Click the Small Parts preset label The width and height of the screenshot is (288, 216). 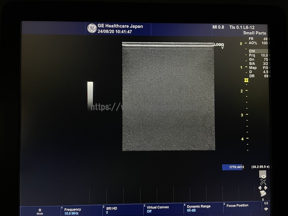click(x=255, y=33)
